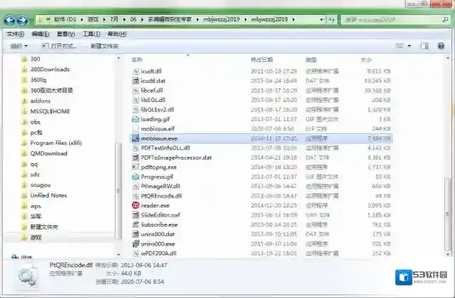Expand breadcrumb arrow after 06

point(142,20)
